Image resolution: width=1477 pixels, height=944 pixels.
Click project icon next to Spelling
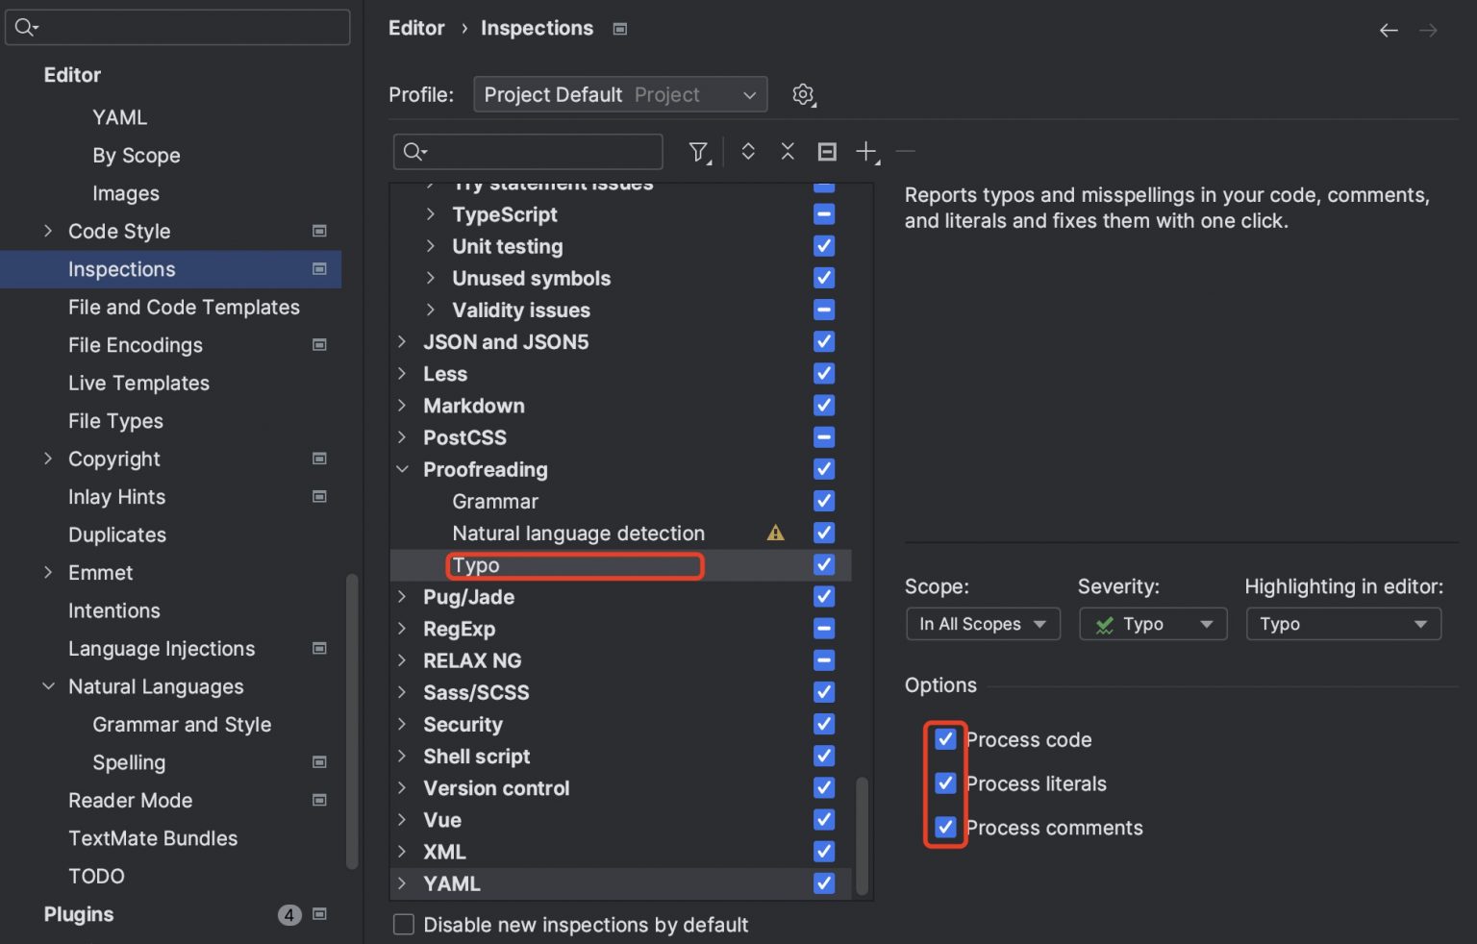319,762
